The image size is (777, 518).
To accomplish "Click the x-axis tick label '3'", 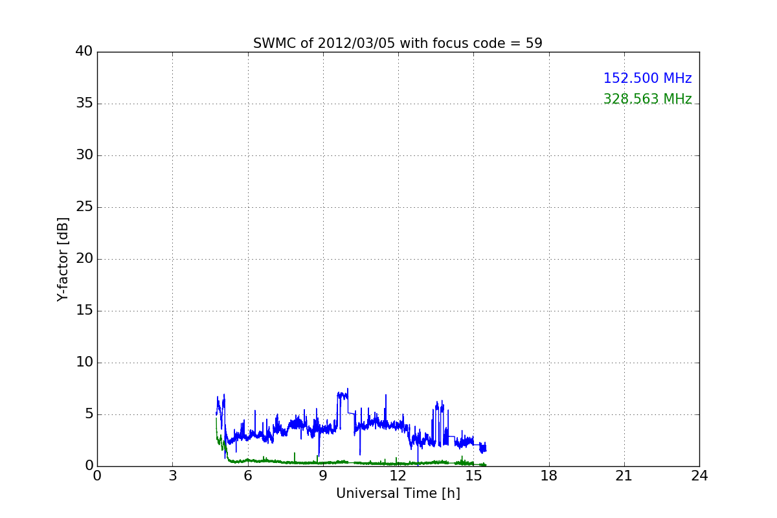I will click(x=172, y=476).
